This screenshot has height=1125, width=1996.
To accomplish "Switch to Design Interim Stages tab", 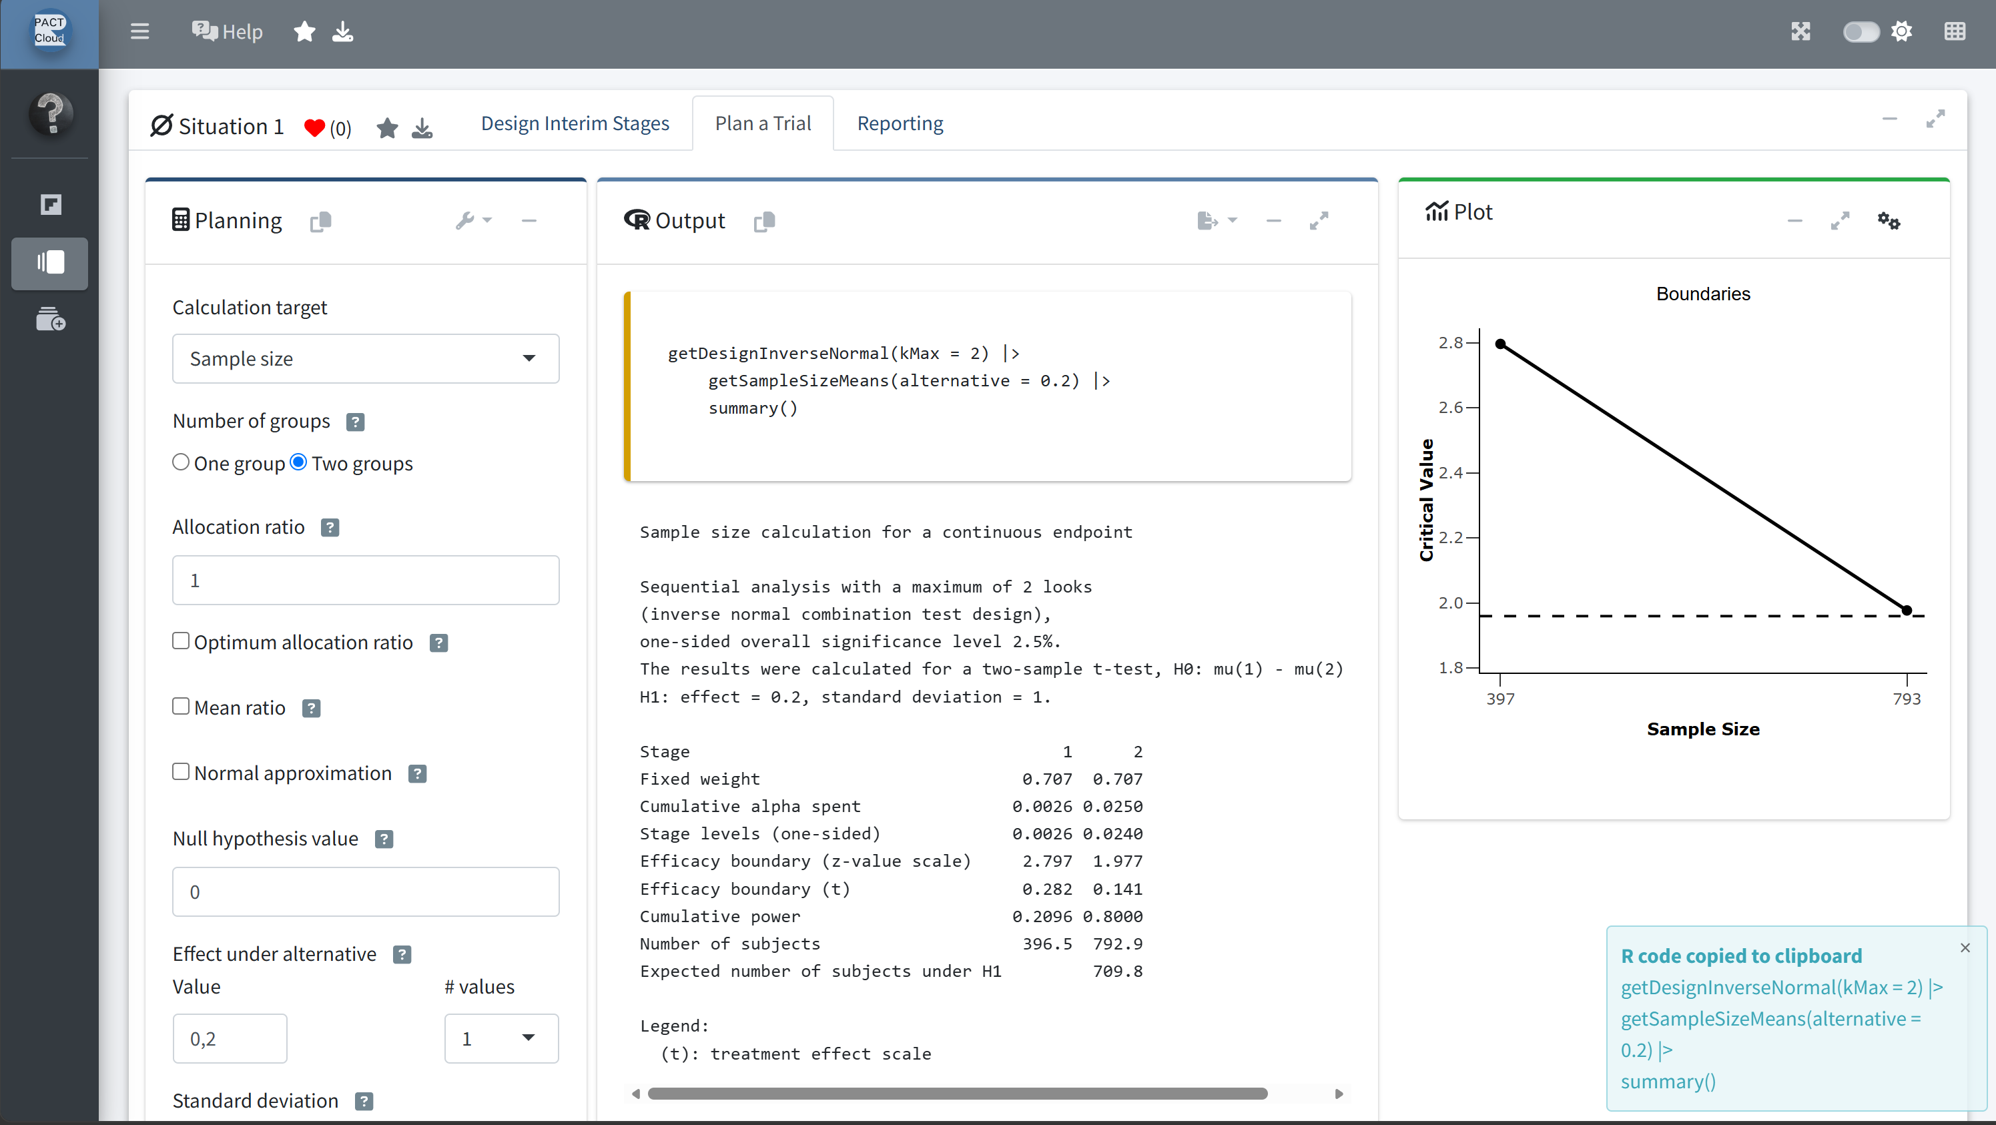I will click(x=575, y=123).
